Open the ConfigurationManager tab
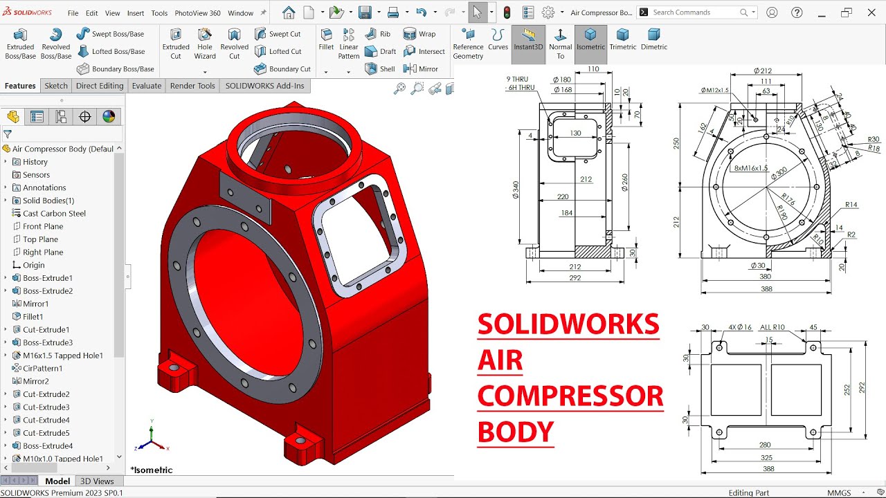The height and width of the screenshot is (498, 886). [x=61, y=117]
